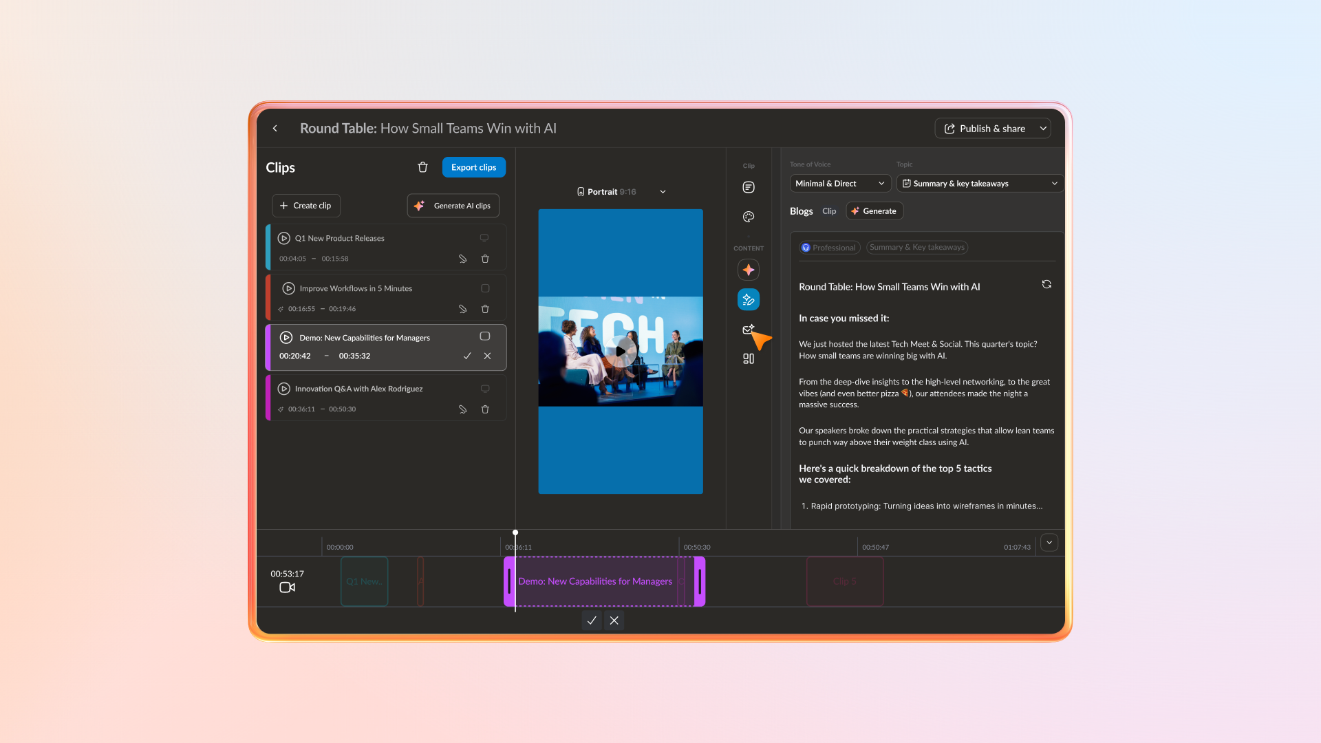
Task: Play the Q1 New Product Releases clip
Action: [283, 238]
